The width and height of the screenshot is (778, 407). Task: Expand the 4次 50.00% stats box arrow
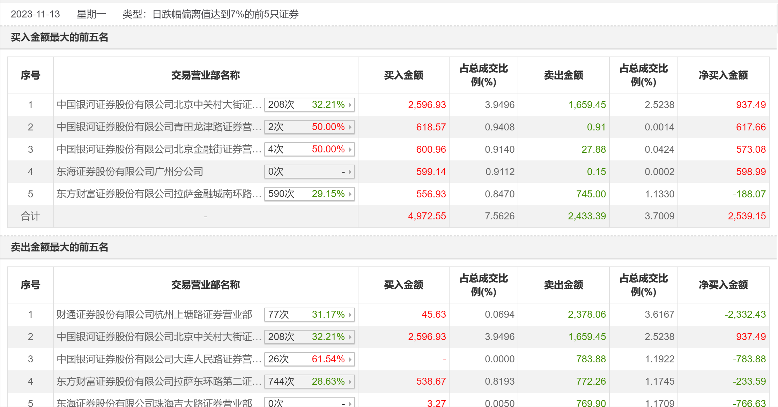(350, 149)
